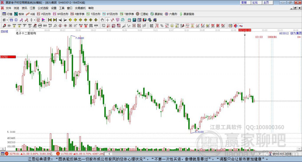The height and width of the screenshot is (162, 302).
Task: Open the 江恩轮 Gann wheel
Action: pos(142,14)
